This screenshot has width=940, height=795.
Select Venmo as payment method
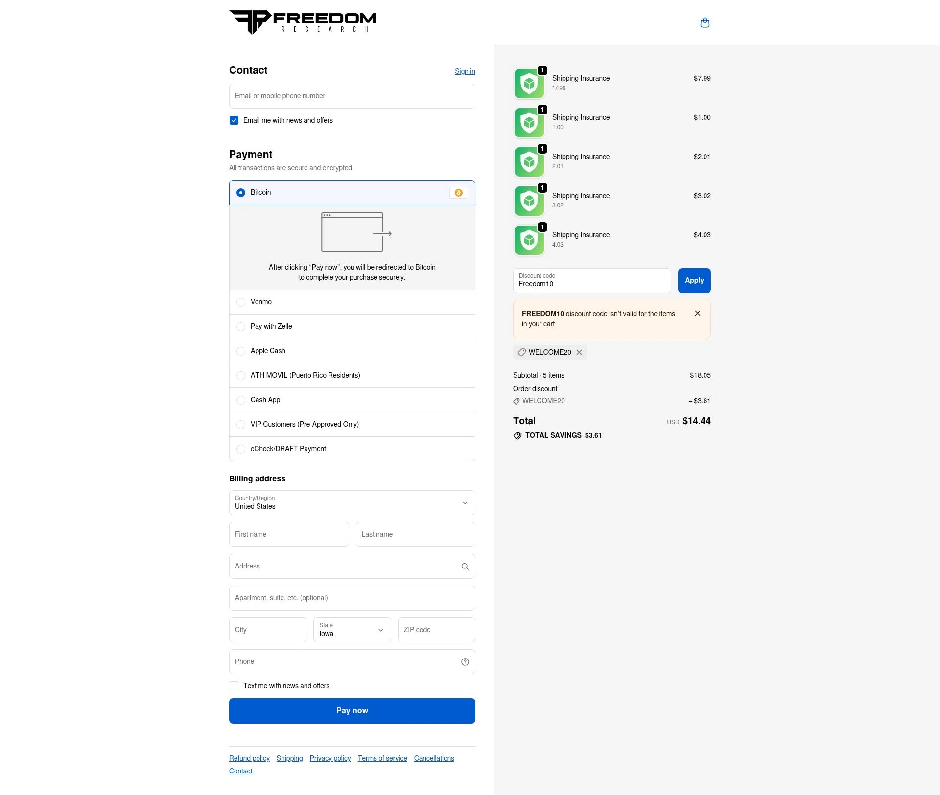[241, 302]
